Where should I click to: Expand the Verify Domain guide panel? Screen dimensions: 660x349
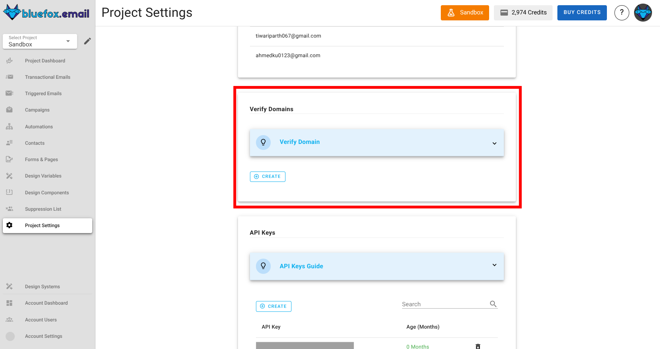pos(494,143)
